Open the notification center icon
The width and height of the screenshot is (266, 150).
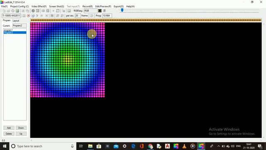260,146
